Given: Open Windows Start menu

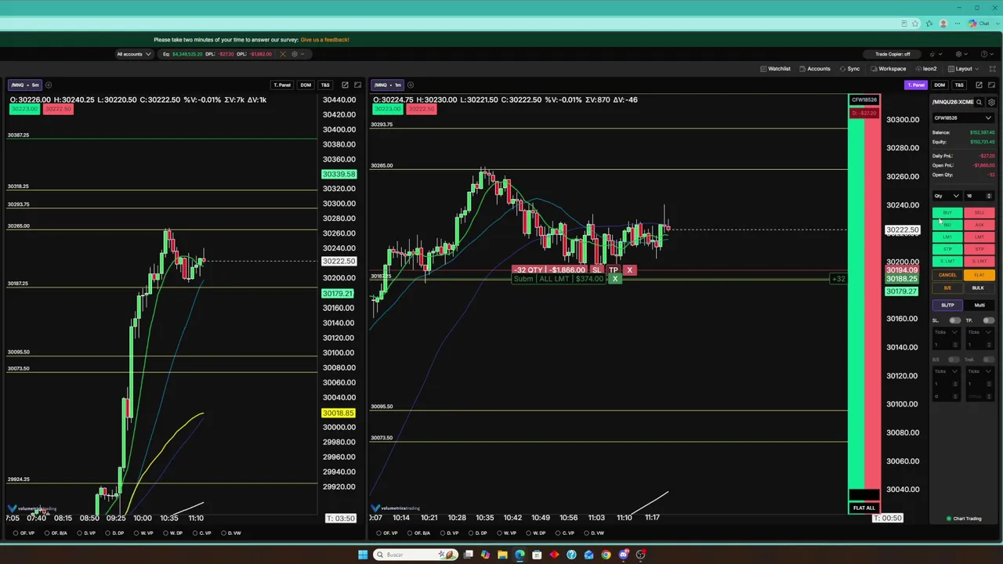Looking at the screenshot, I should [x=363, y=555].
